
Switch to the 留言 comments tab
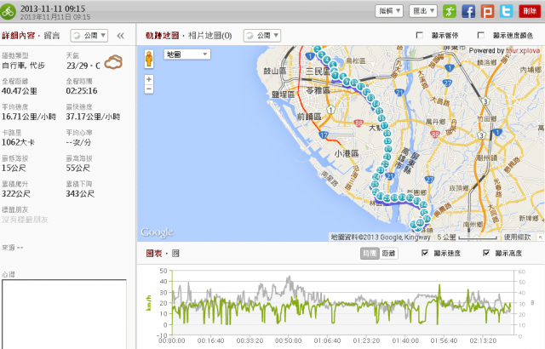[x=52, y=36]
